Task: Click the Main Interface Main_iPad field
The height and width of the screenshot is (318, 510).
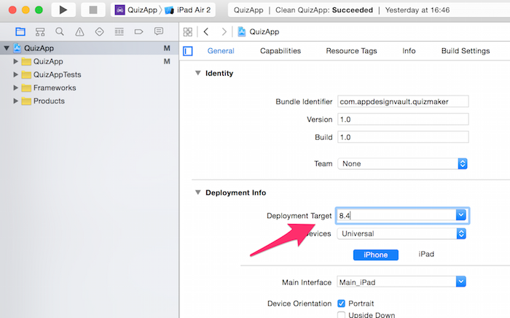Action: coord(396,282)
